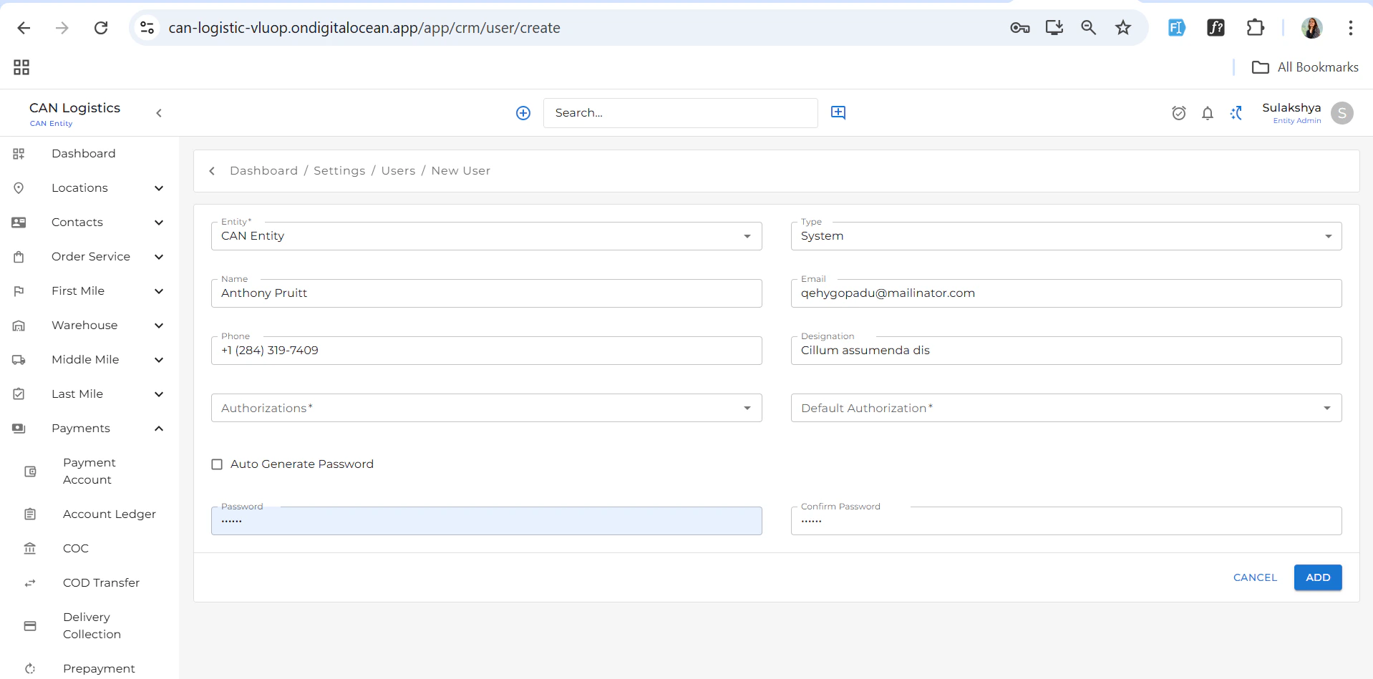Click the Designation input field
The image size is (1373, 679).
[x=1067, y=351]
